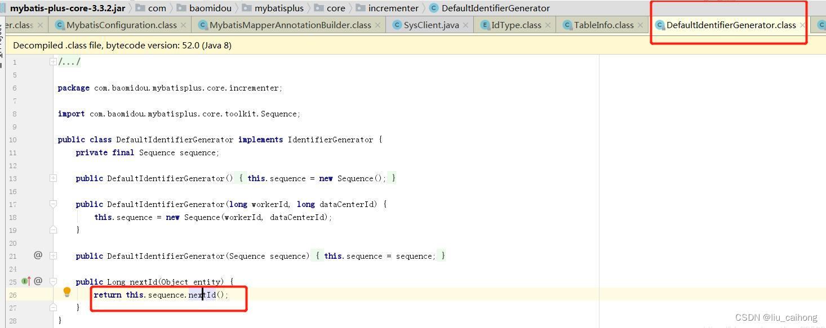Screen dimensions: 826x328
Task: Close the MybatisConfiguration.class tab
Action: [183, 25]
